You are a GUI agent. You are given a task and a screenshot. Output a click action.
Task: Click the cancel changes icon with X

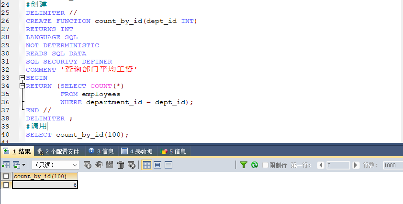[x=132, y=165]
